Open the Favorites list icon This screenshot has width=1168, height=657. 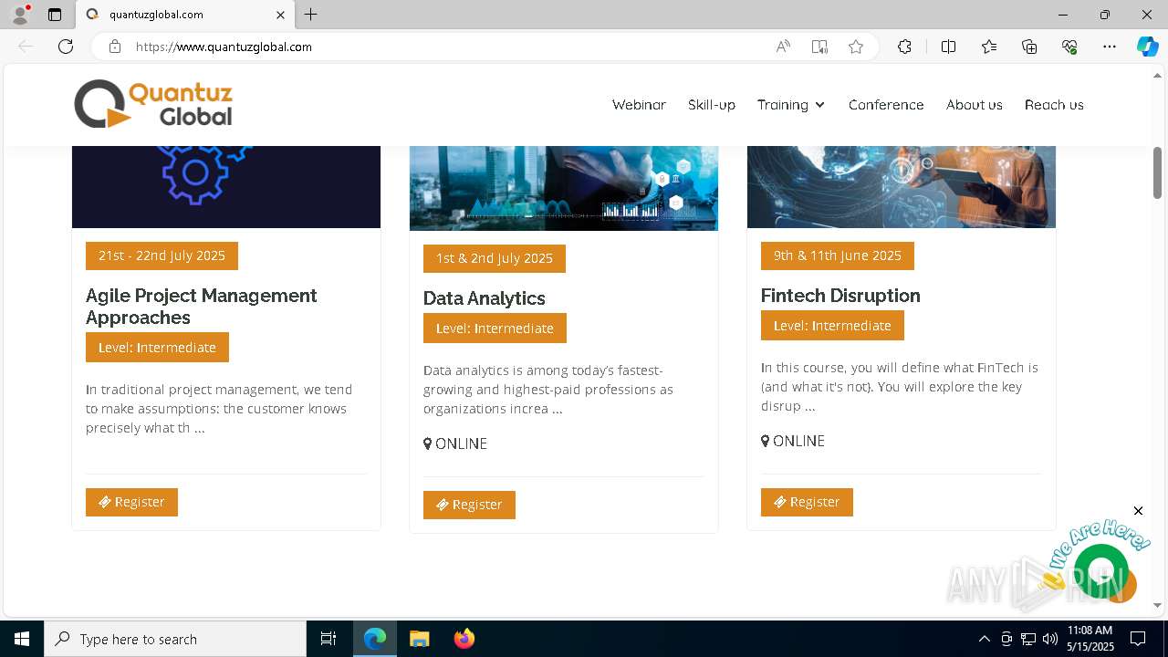pos(989,47)
